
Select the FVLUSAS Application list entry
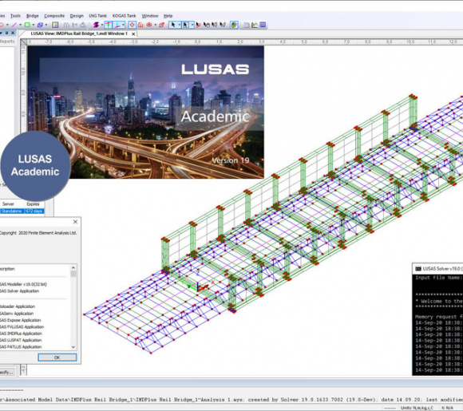[x=22, y=327]
